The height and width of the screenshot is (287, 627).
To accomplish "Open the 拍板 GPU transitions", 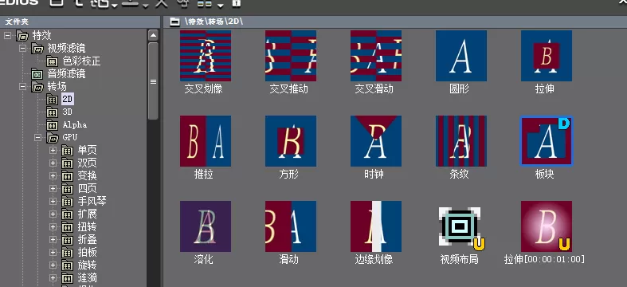I will point(87,252).
